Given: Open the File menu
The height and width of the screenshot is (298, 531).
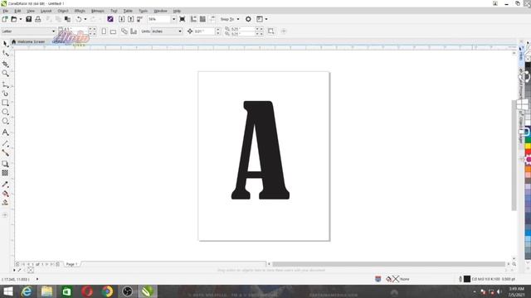Looking at the screenshot, I should (x=6, y=11).
